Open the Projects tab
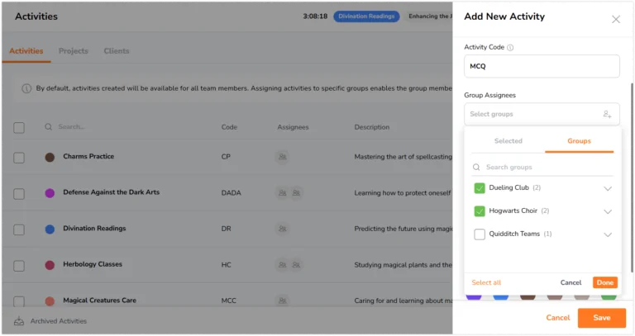This screenshot has width=635, height=336. [74, 51]
